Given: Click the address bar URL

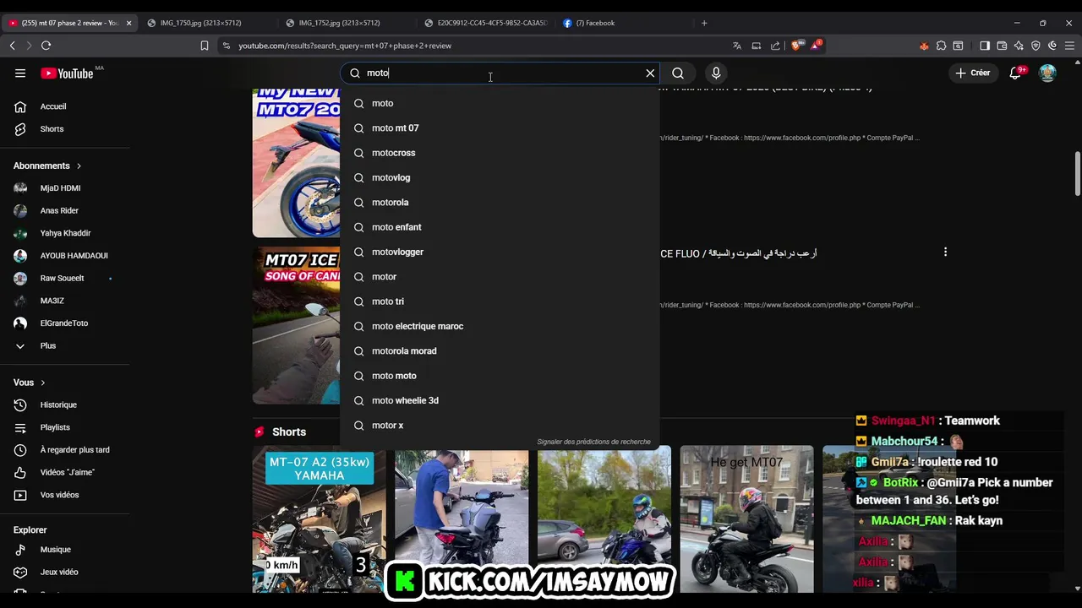Looking at the screenshot, I should pos(345,46).
